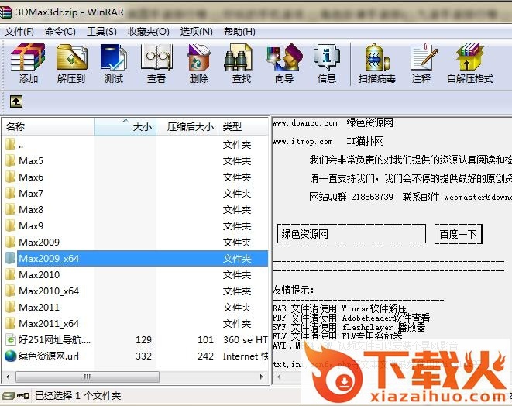Open the 文件(F) menu

pyautogui.click(x=19, y=32)
